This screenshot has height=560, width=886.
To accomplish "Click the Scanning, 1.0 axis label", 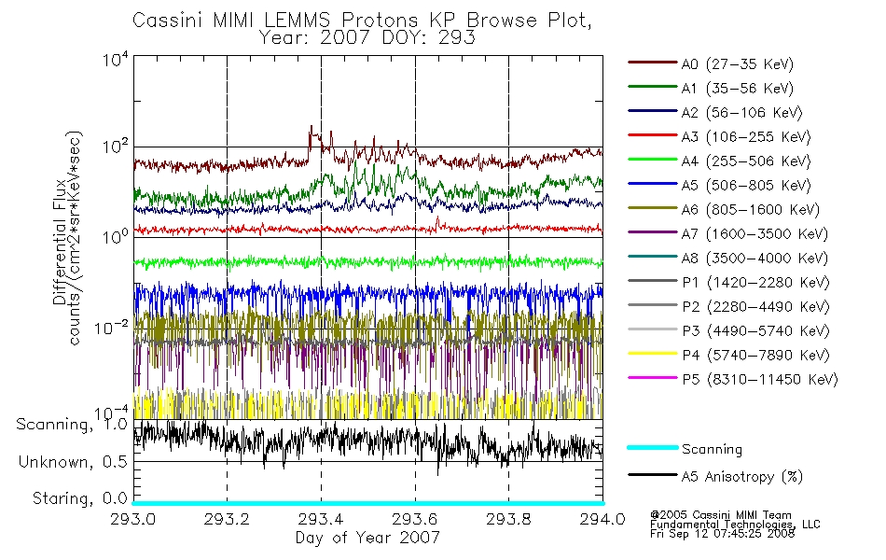I will pyautogui.click(x=72, y=425).
